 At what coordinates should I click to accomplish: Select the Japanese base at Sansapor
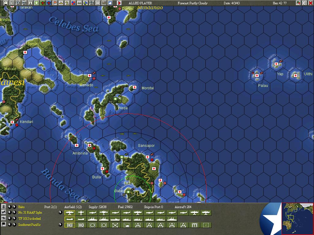(x=147, y=157)
